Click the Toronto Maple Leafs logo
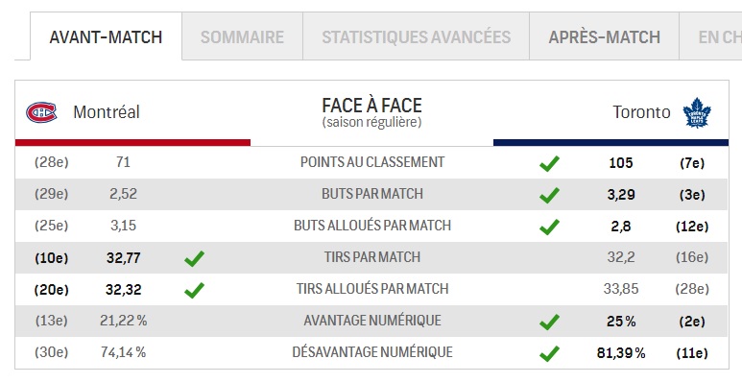 [x=697, y=112]
